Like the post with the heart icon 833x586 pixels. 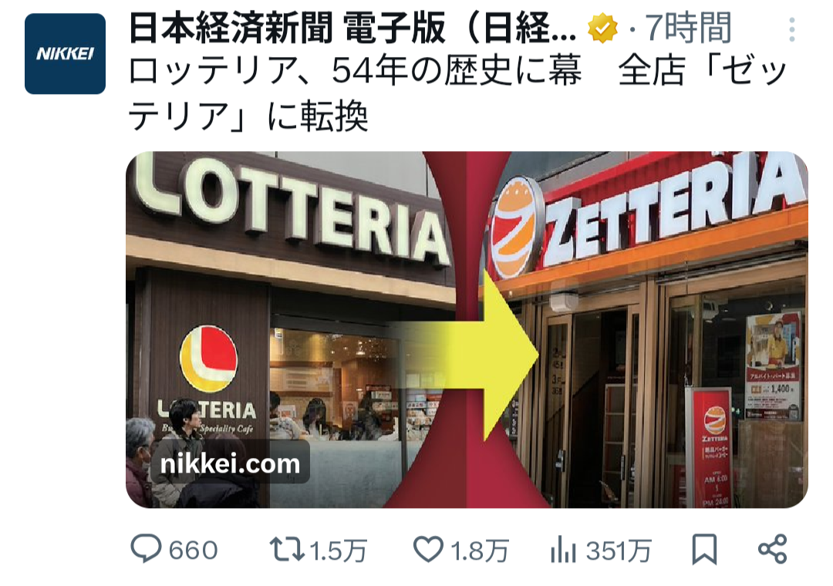[x=428, y=549]
